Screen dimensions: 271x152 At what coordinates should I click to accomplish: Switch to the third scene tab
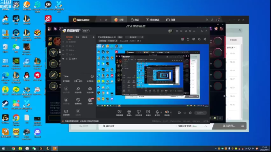point(85,37)
